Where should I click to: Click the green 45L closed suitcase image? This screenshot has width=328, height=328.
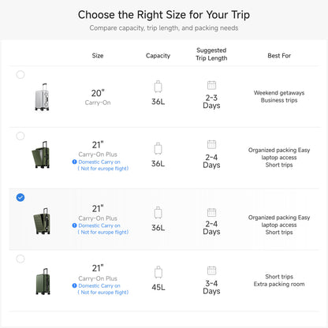[43, 281]
